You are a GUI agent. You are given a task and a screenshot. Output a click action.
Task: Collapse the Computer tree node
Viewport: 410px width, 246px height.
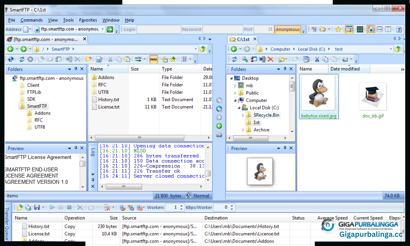235,100
